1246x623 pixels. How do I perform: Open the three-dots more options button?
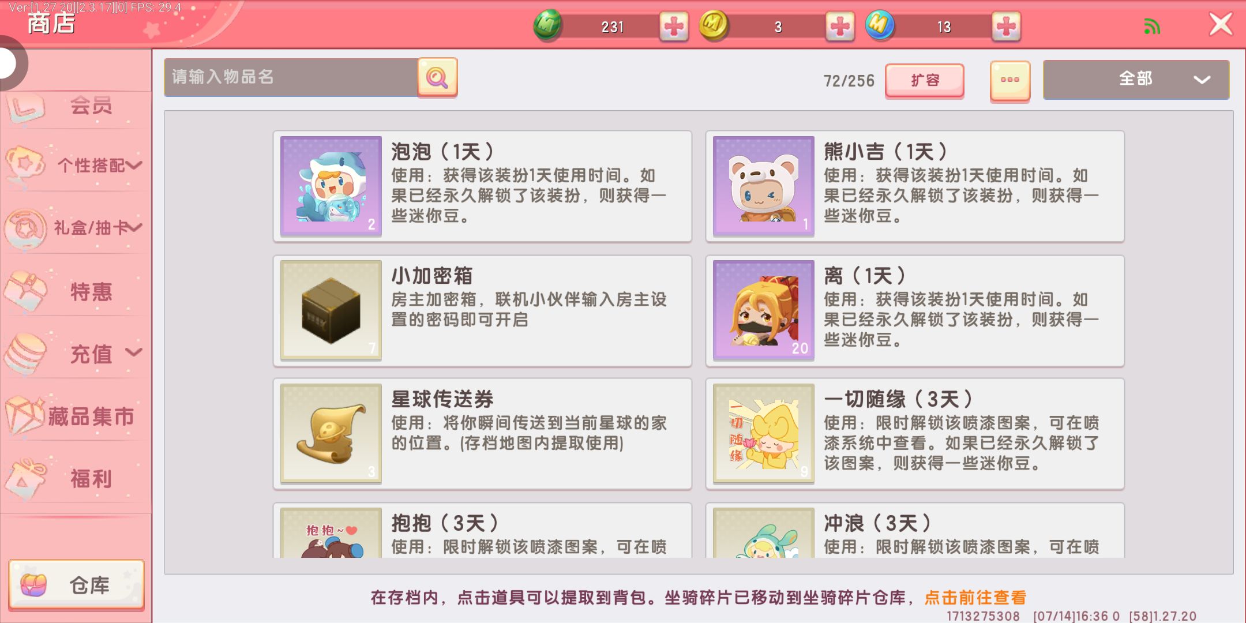pos(1010,81)
